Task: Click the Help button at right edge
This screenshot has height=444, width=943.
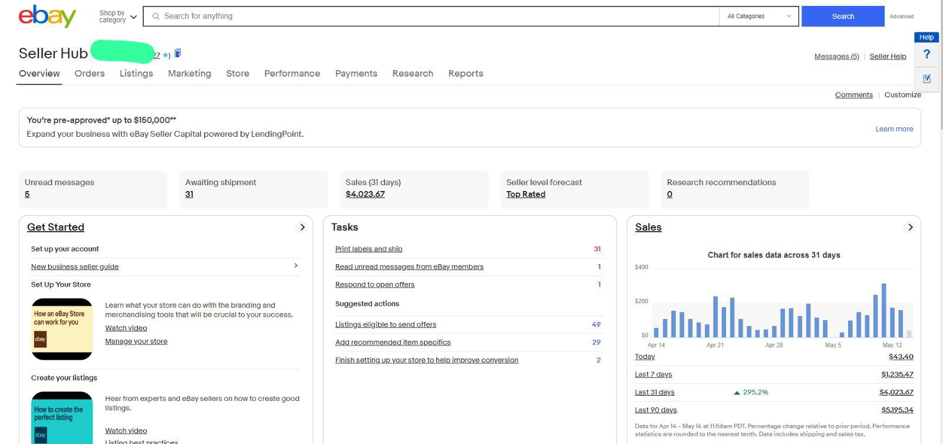Action: 926,37
